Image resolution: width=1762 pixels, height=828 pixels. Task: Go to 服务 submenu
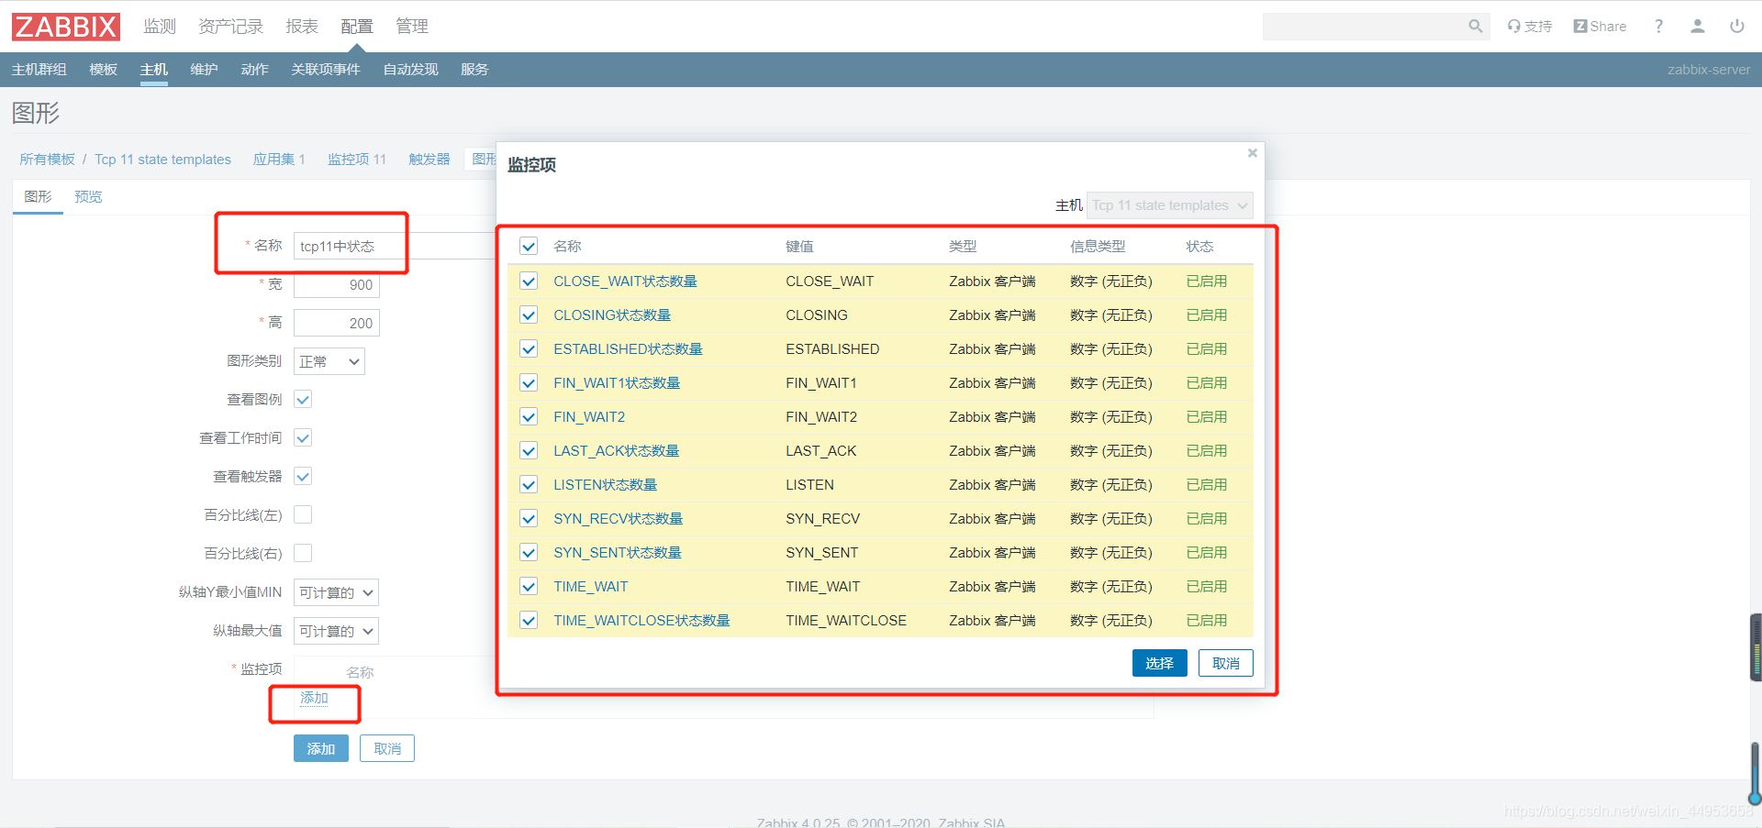[x=474, y=70]
